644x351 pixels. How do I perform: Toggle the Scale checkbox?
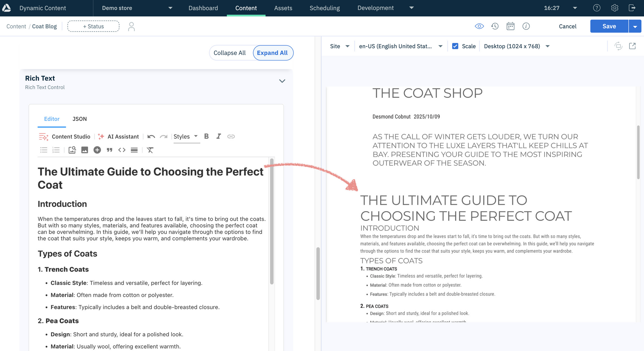(x=455, y=46)
